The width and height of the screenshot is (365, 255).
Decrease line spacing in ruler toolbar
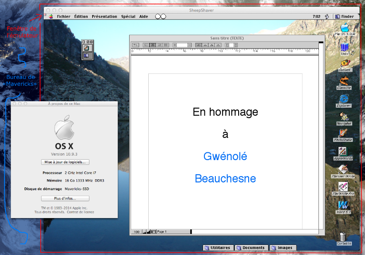pos(175,45)
